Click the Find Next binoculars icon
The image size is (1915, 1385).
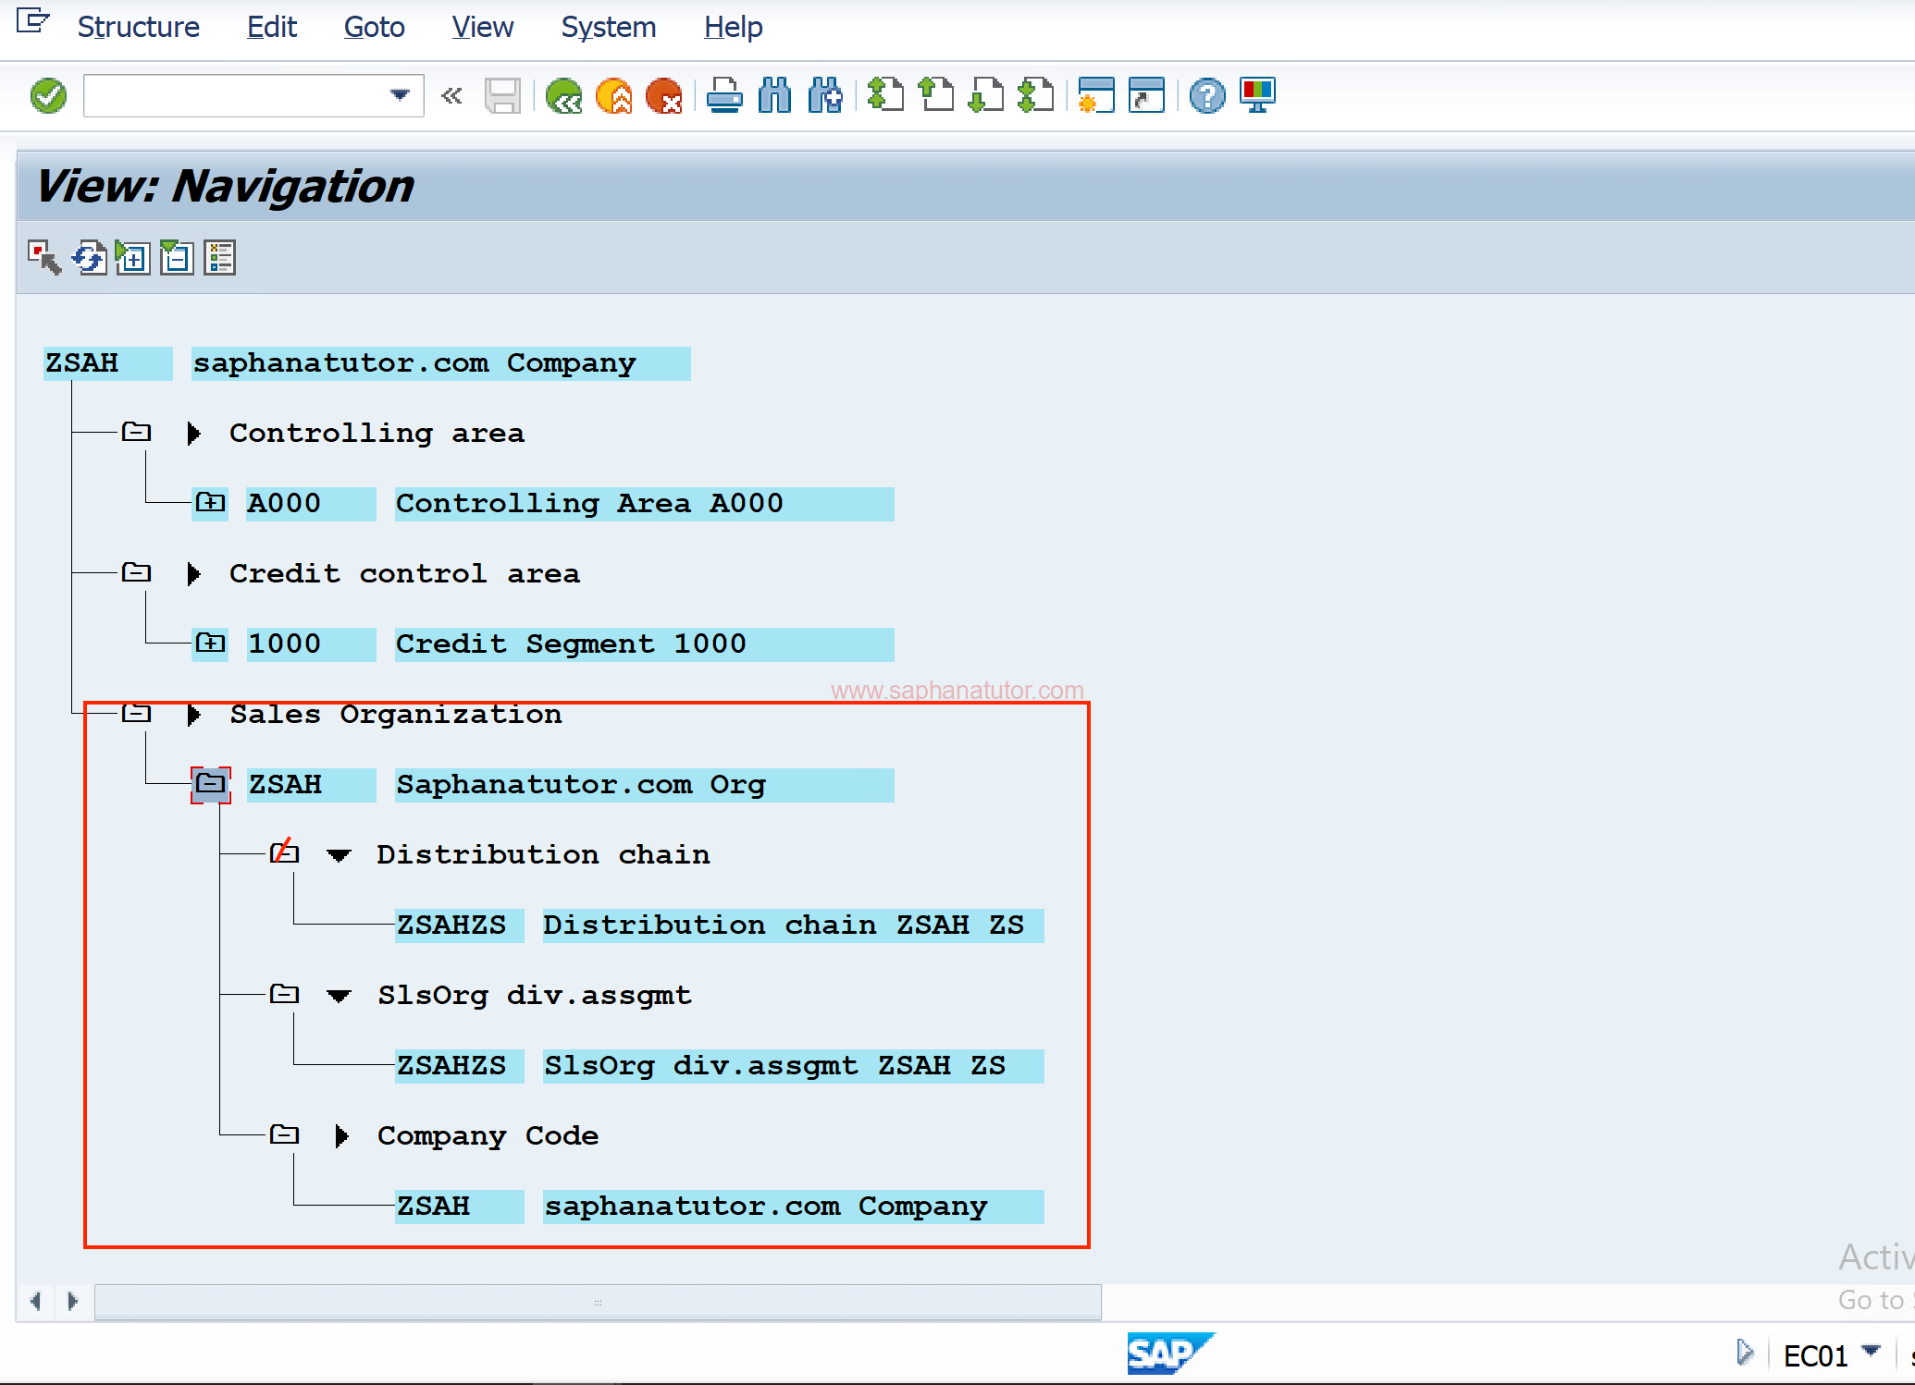coord(825,95)
